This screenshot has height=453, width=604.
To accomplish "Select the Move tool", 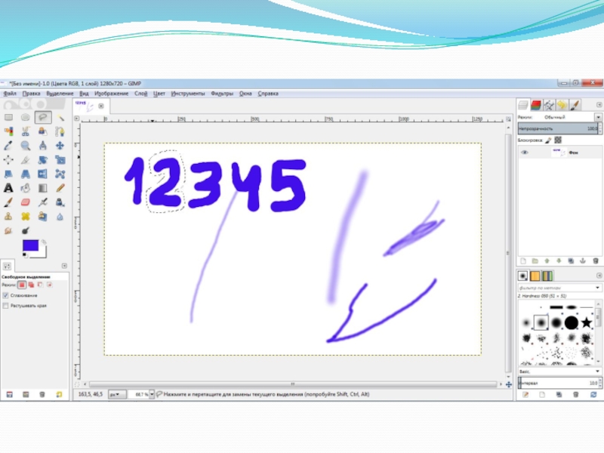I will (x=60, y=146).
